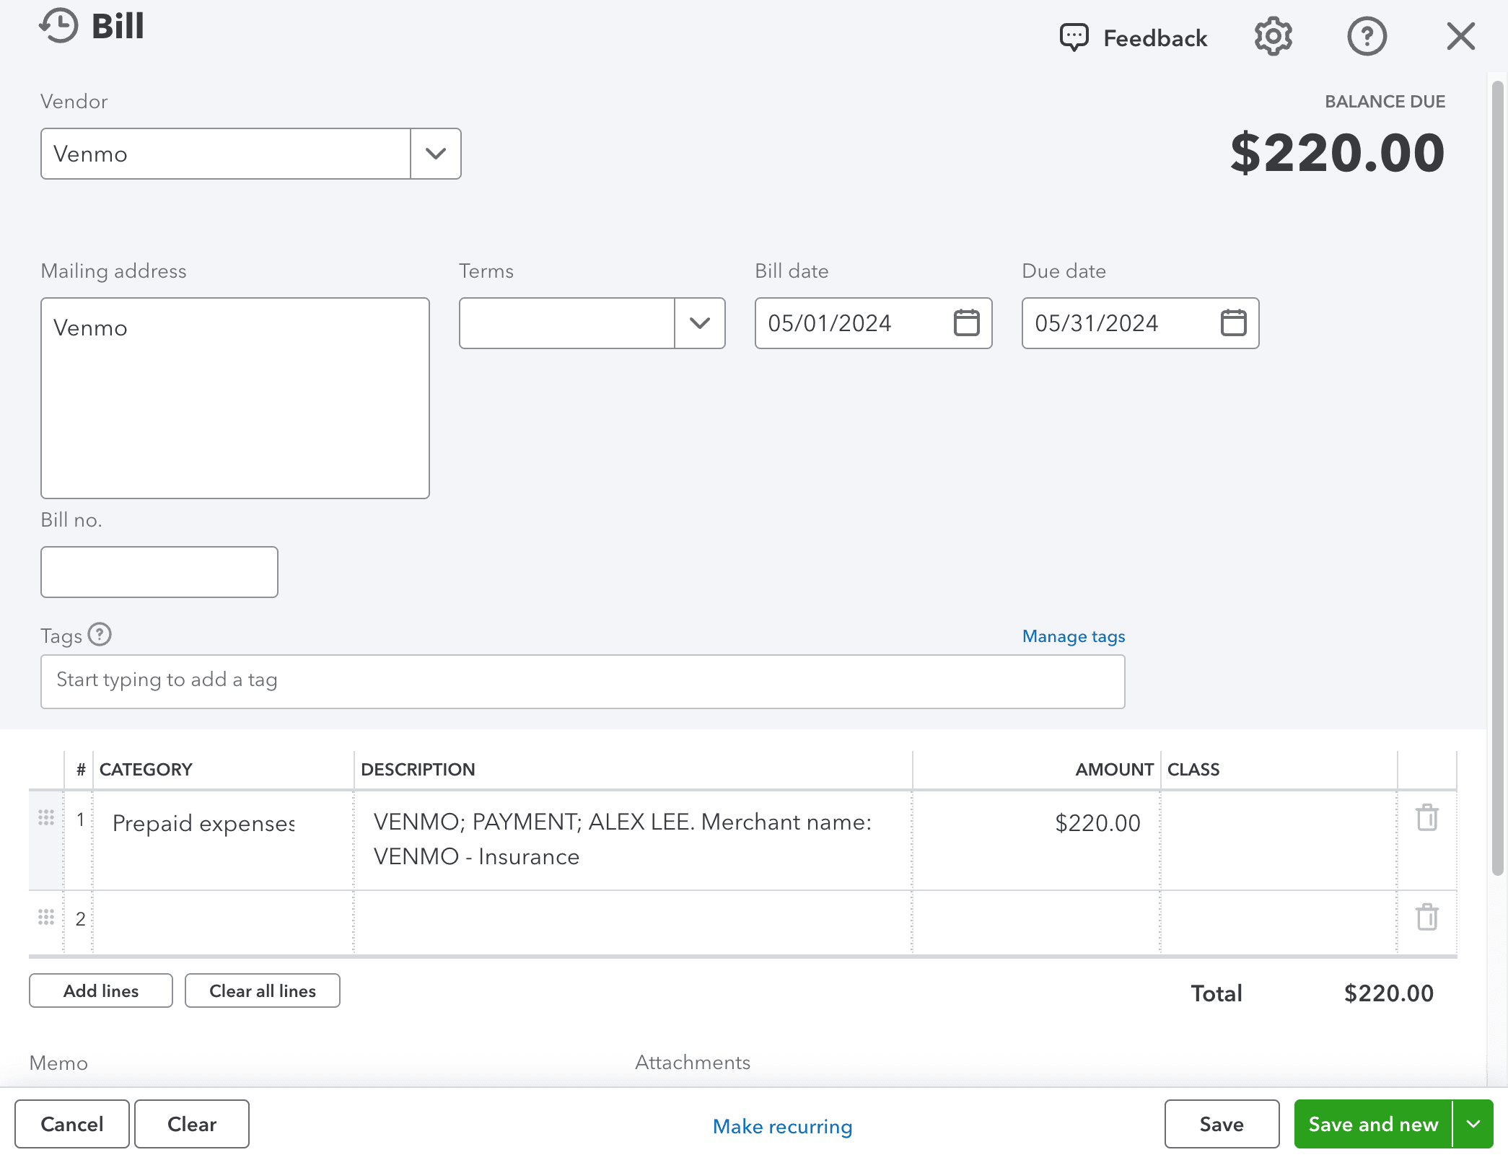Open the Due date calendar picker
1508x1173 pixels.
coord(1233,323)
